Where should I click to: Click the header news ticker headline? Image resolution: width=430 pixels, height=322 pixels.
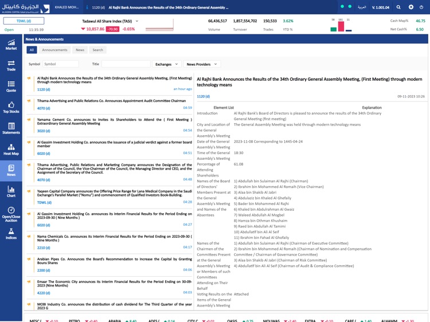coord(169,7)
